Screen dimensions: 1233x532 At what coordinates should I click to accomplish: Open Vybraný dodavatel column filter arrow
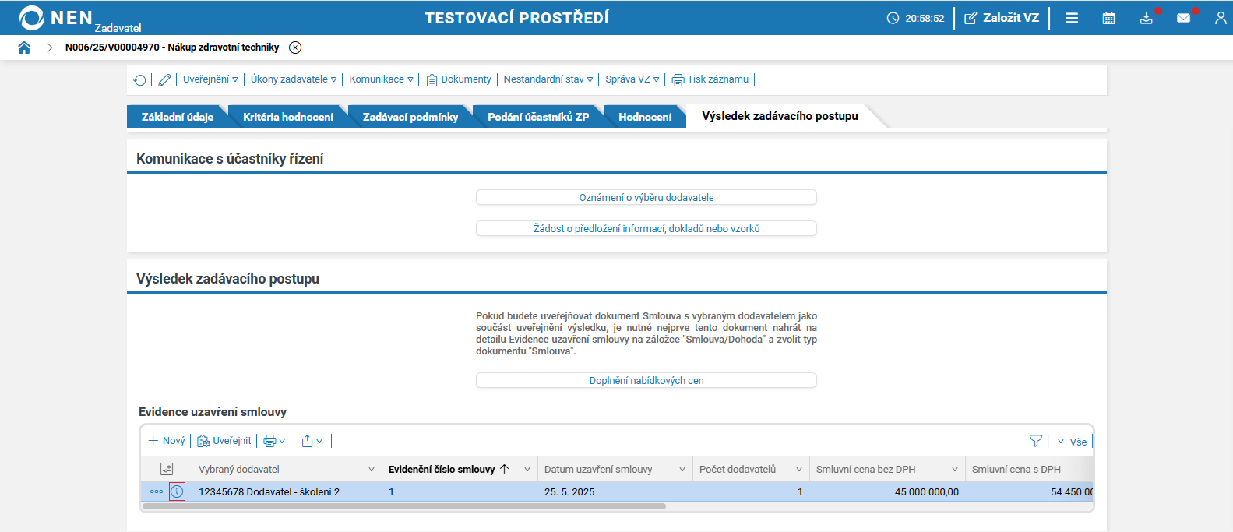(x=372, y=470)
